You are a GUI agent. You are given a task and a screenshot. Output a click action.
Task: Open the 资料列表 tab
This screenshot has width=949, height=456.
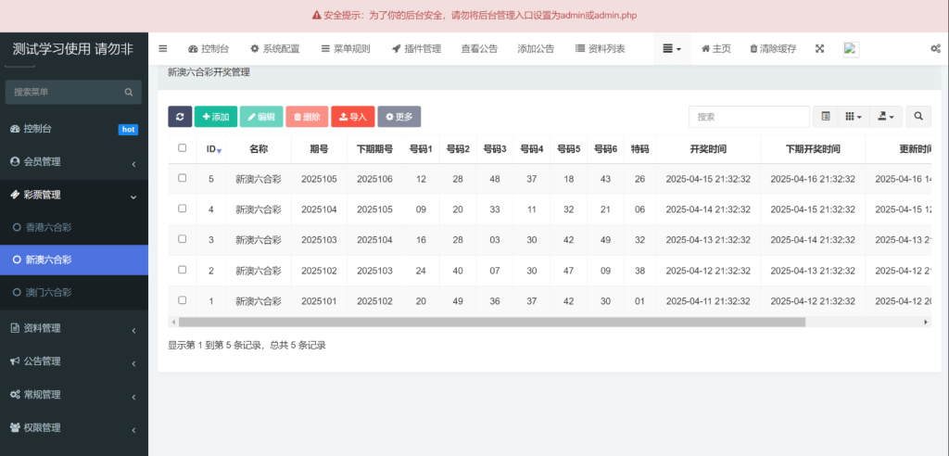[600, 49]
